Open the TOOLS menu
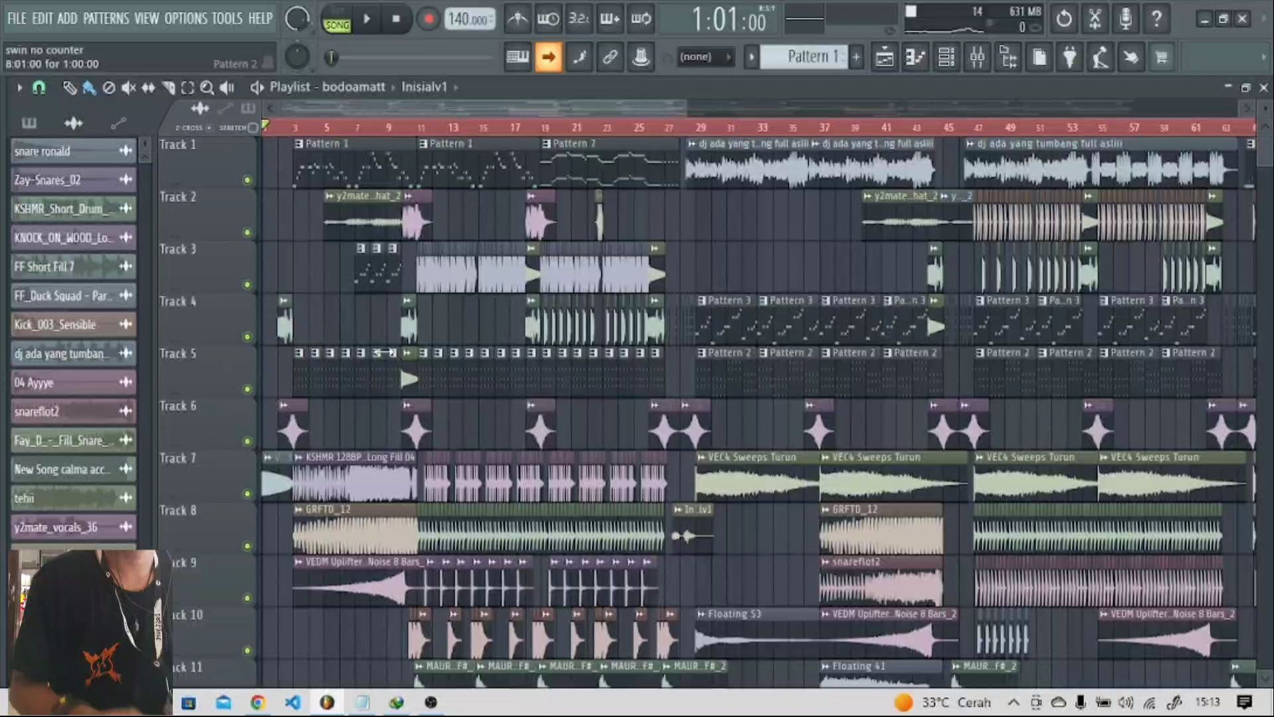This screenshot has height=717, width=1274. 227,19
